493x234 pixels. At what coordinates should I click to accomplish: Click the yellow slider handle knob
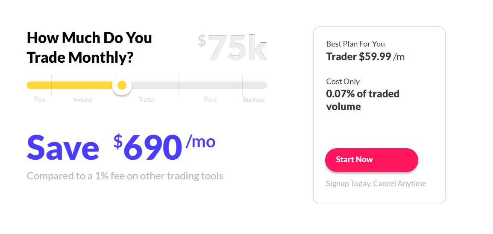tap(122, 85)
